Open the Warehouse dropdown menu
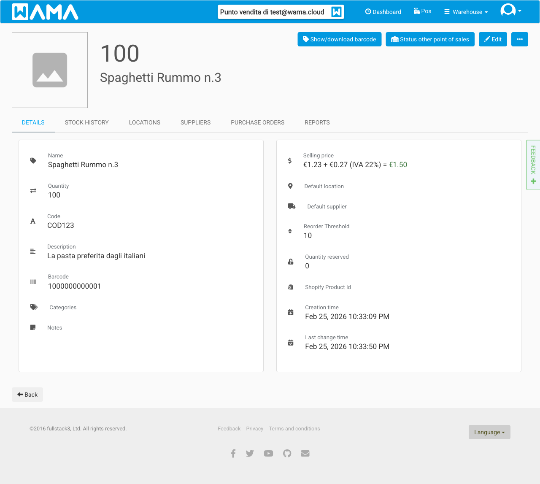This screenshot has width=540, height=484. pyautogui.click(x=465, y=12)
